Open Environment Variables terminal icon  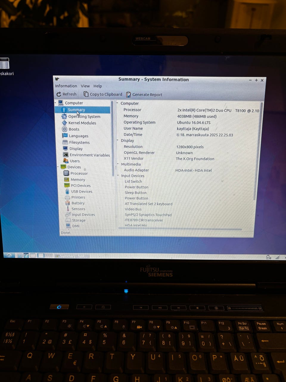(66, 155)
